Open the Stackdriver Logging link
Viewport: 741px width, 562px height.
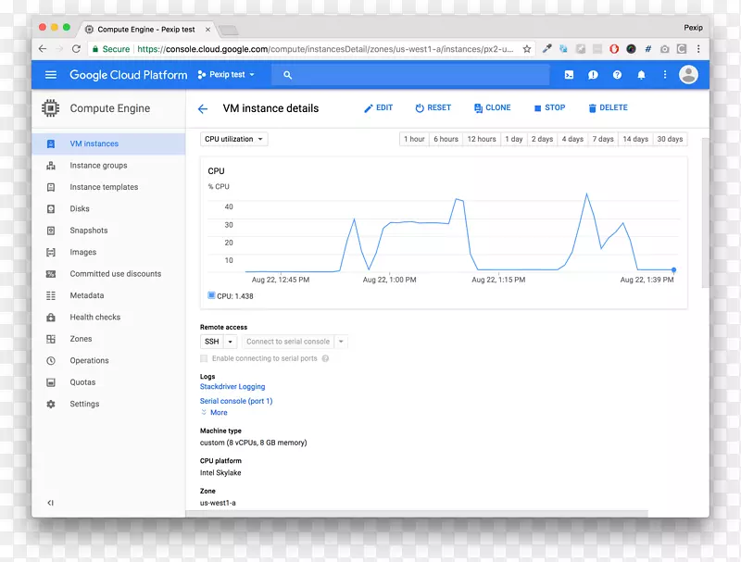[232, 387]
